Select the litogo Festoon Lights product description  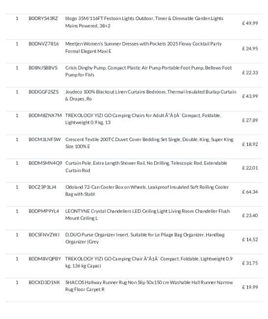point(144,22)
